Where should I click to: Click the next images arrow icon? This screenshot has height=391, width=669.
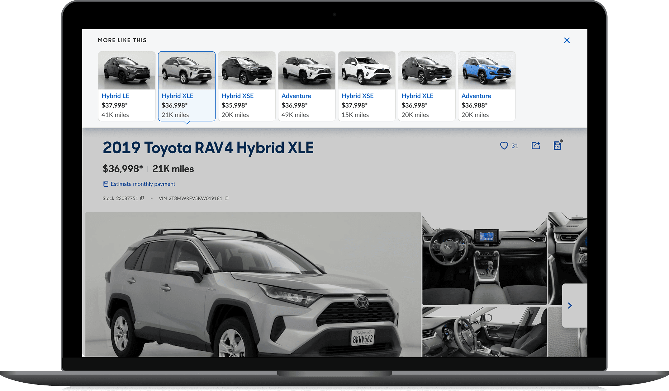coord(571,306)
